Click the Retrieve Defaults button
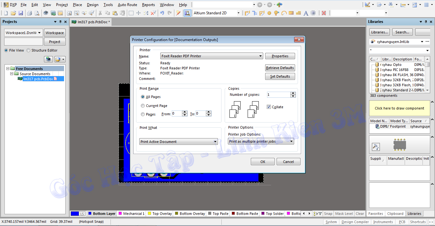 click(x=280, y=68)
